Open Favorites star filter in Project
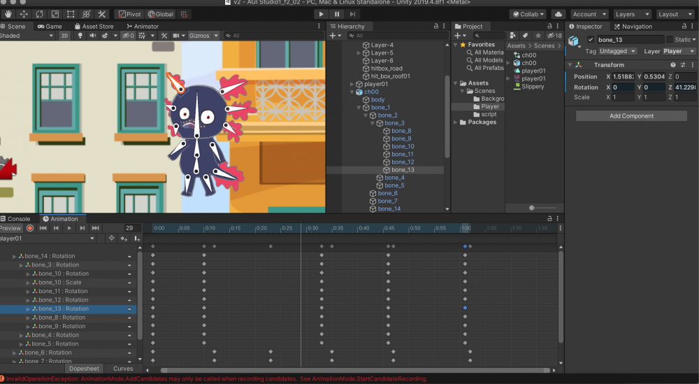The width and height of the screenshot is (699, 384). [x=538, y=36]
